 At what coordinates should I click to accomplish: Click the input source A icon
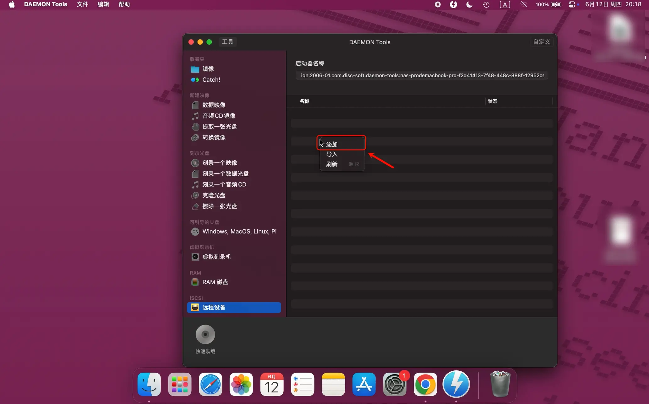pyautogui.click(x=505, y=4)
